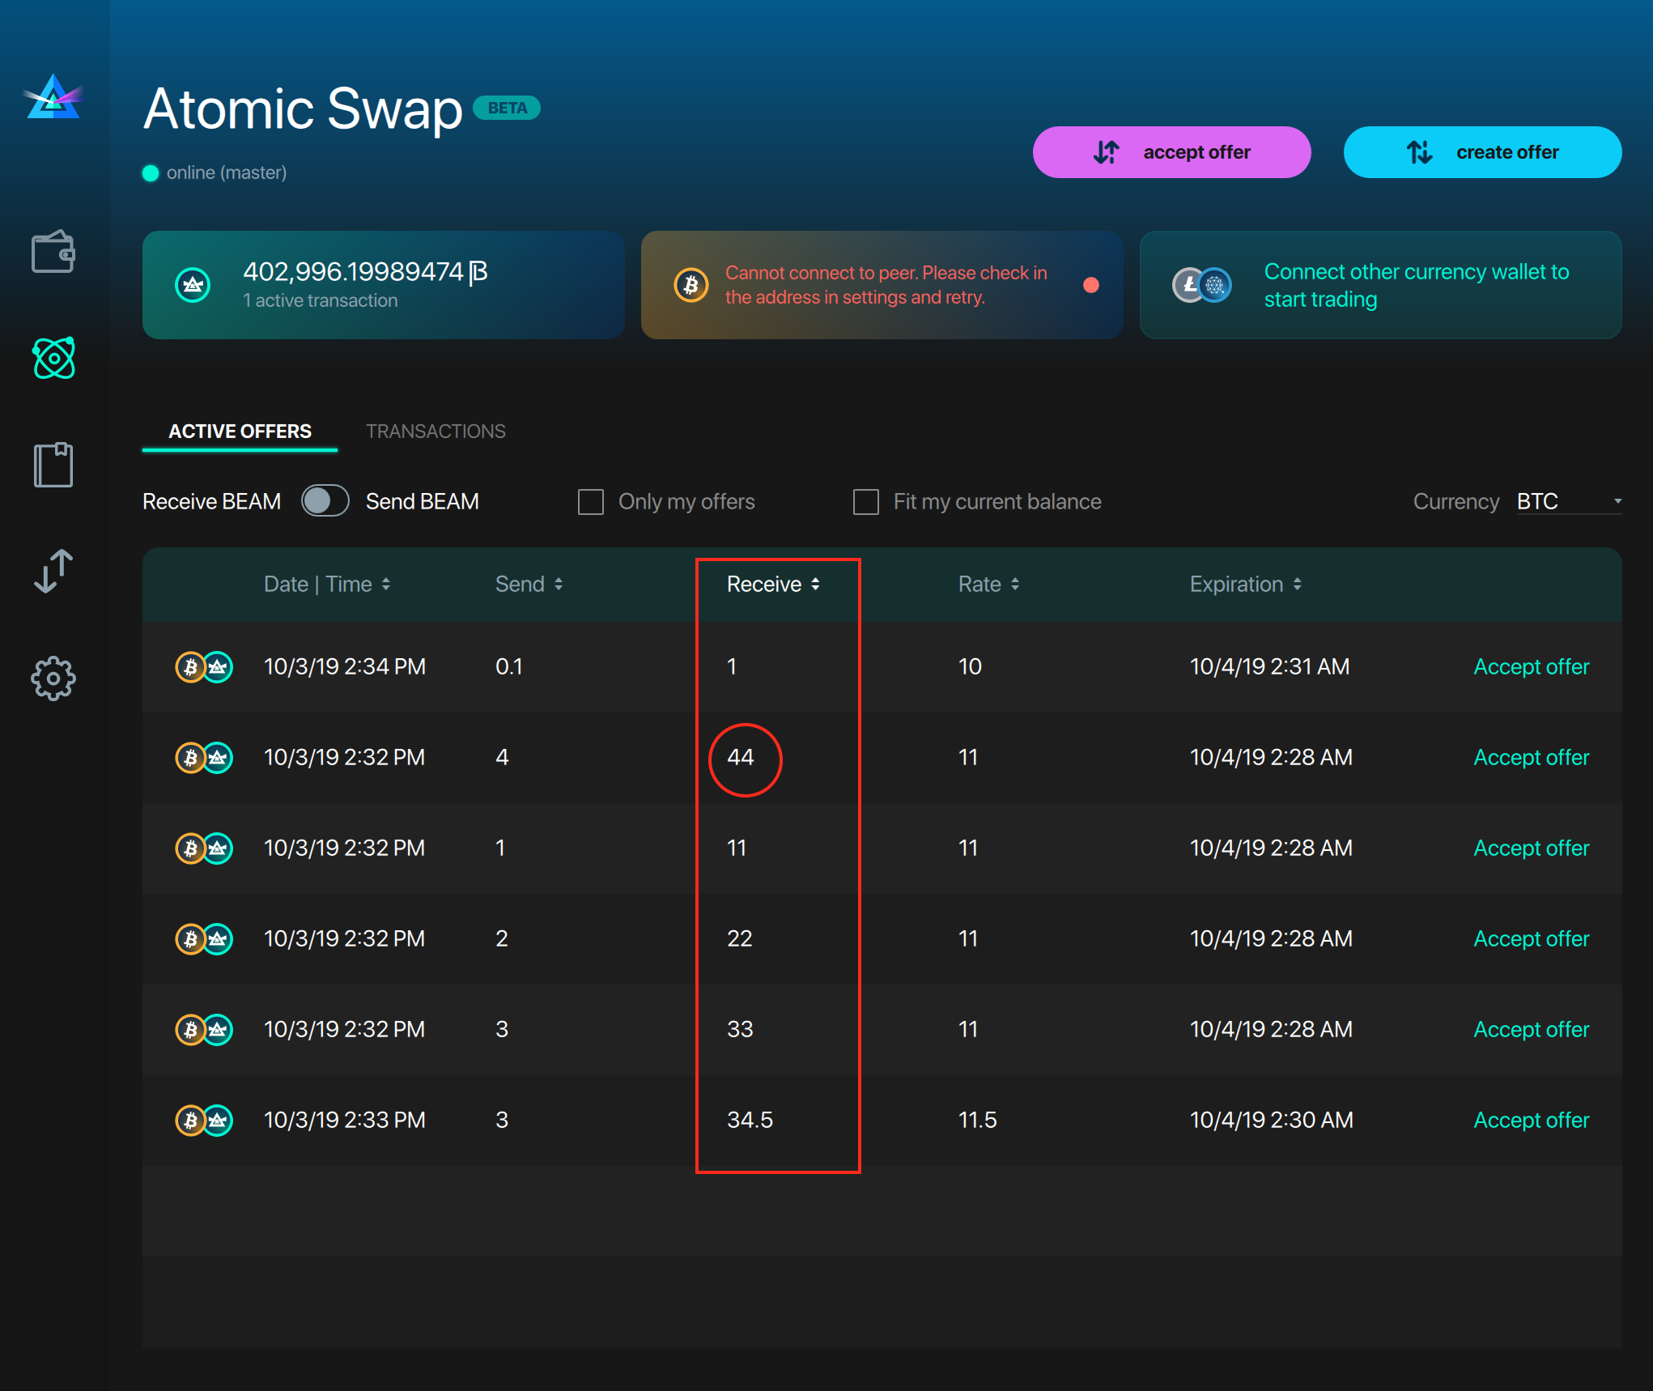Click coin pair icon of 2:34 PM offer
The width and height of the screenshot is (1653, 1391).
[204, 667]
